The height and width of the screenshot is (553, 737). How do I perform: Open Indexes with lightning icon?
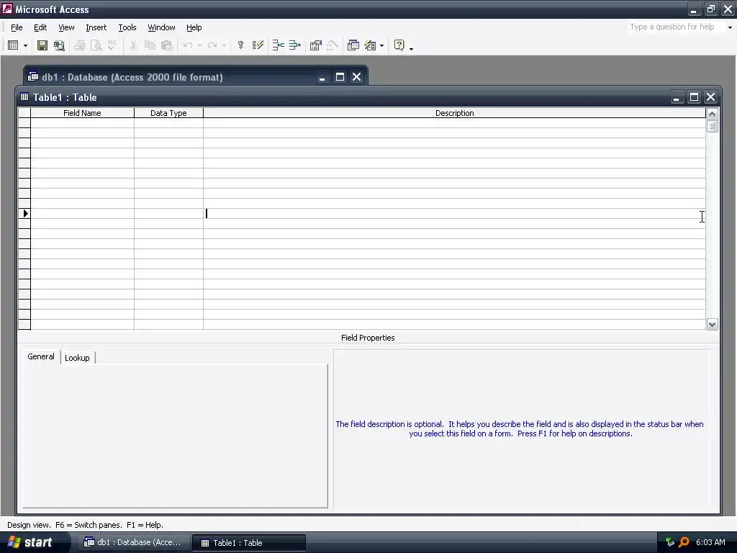[258, 45]
